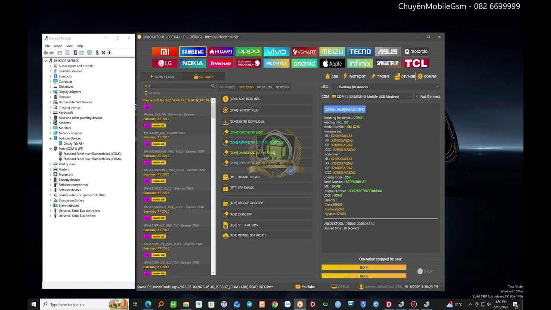Choose the Tecno brand logo
Viewport: 551px width, 310px height.
[x=360, y=52]
